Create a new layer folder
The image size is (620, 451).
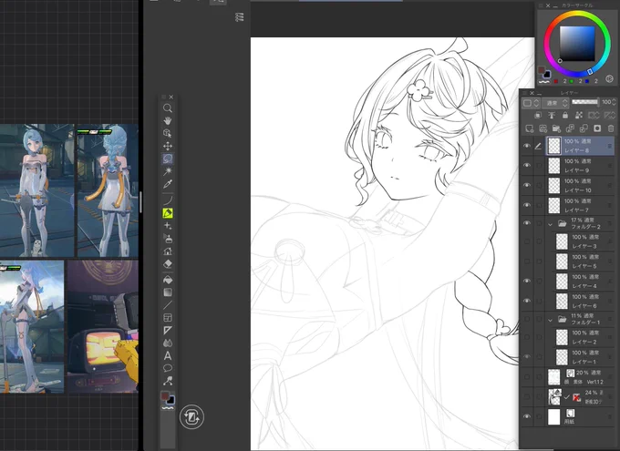556,128
